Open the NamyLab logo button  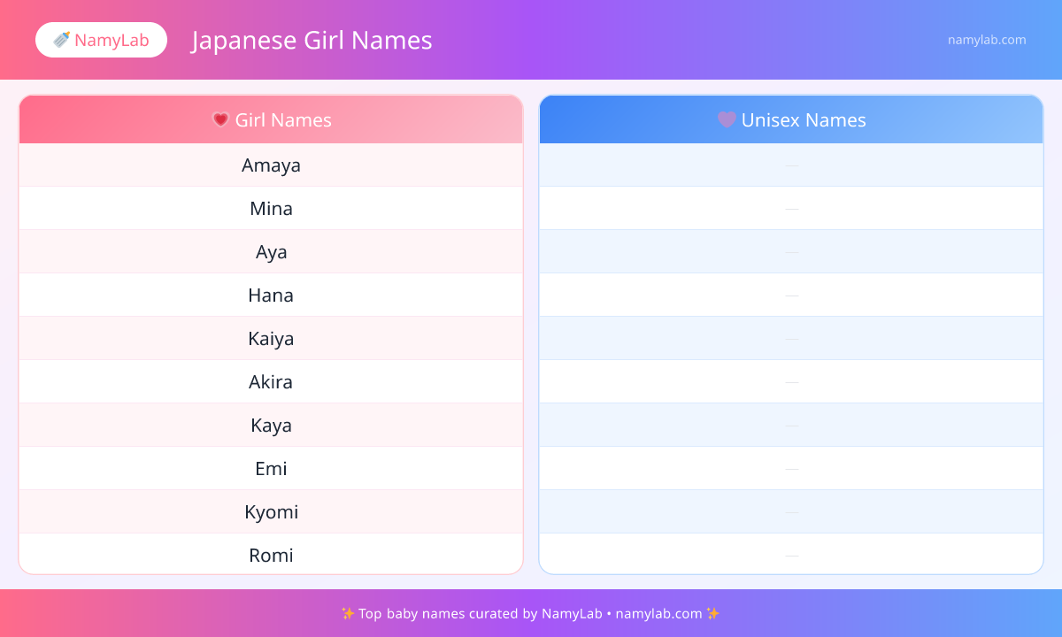click(101, 40)
